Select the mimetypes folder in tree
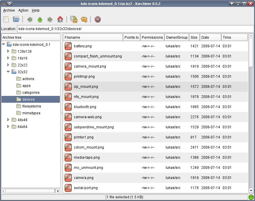Screen dimensions: 255x201 (31, 113)
